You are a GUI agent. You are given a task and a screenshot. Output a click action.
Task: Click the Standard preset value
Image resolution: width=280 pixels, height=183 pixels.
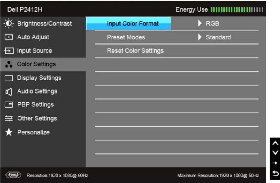tap(218, 37)
